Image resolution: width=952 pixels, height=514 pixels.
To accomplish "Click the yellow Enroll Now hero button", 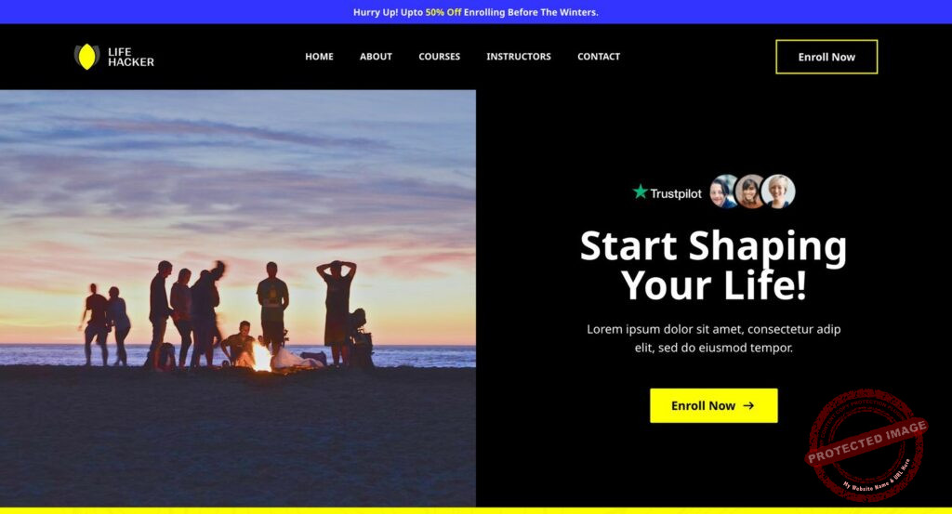I will (x=713, y=405).
